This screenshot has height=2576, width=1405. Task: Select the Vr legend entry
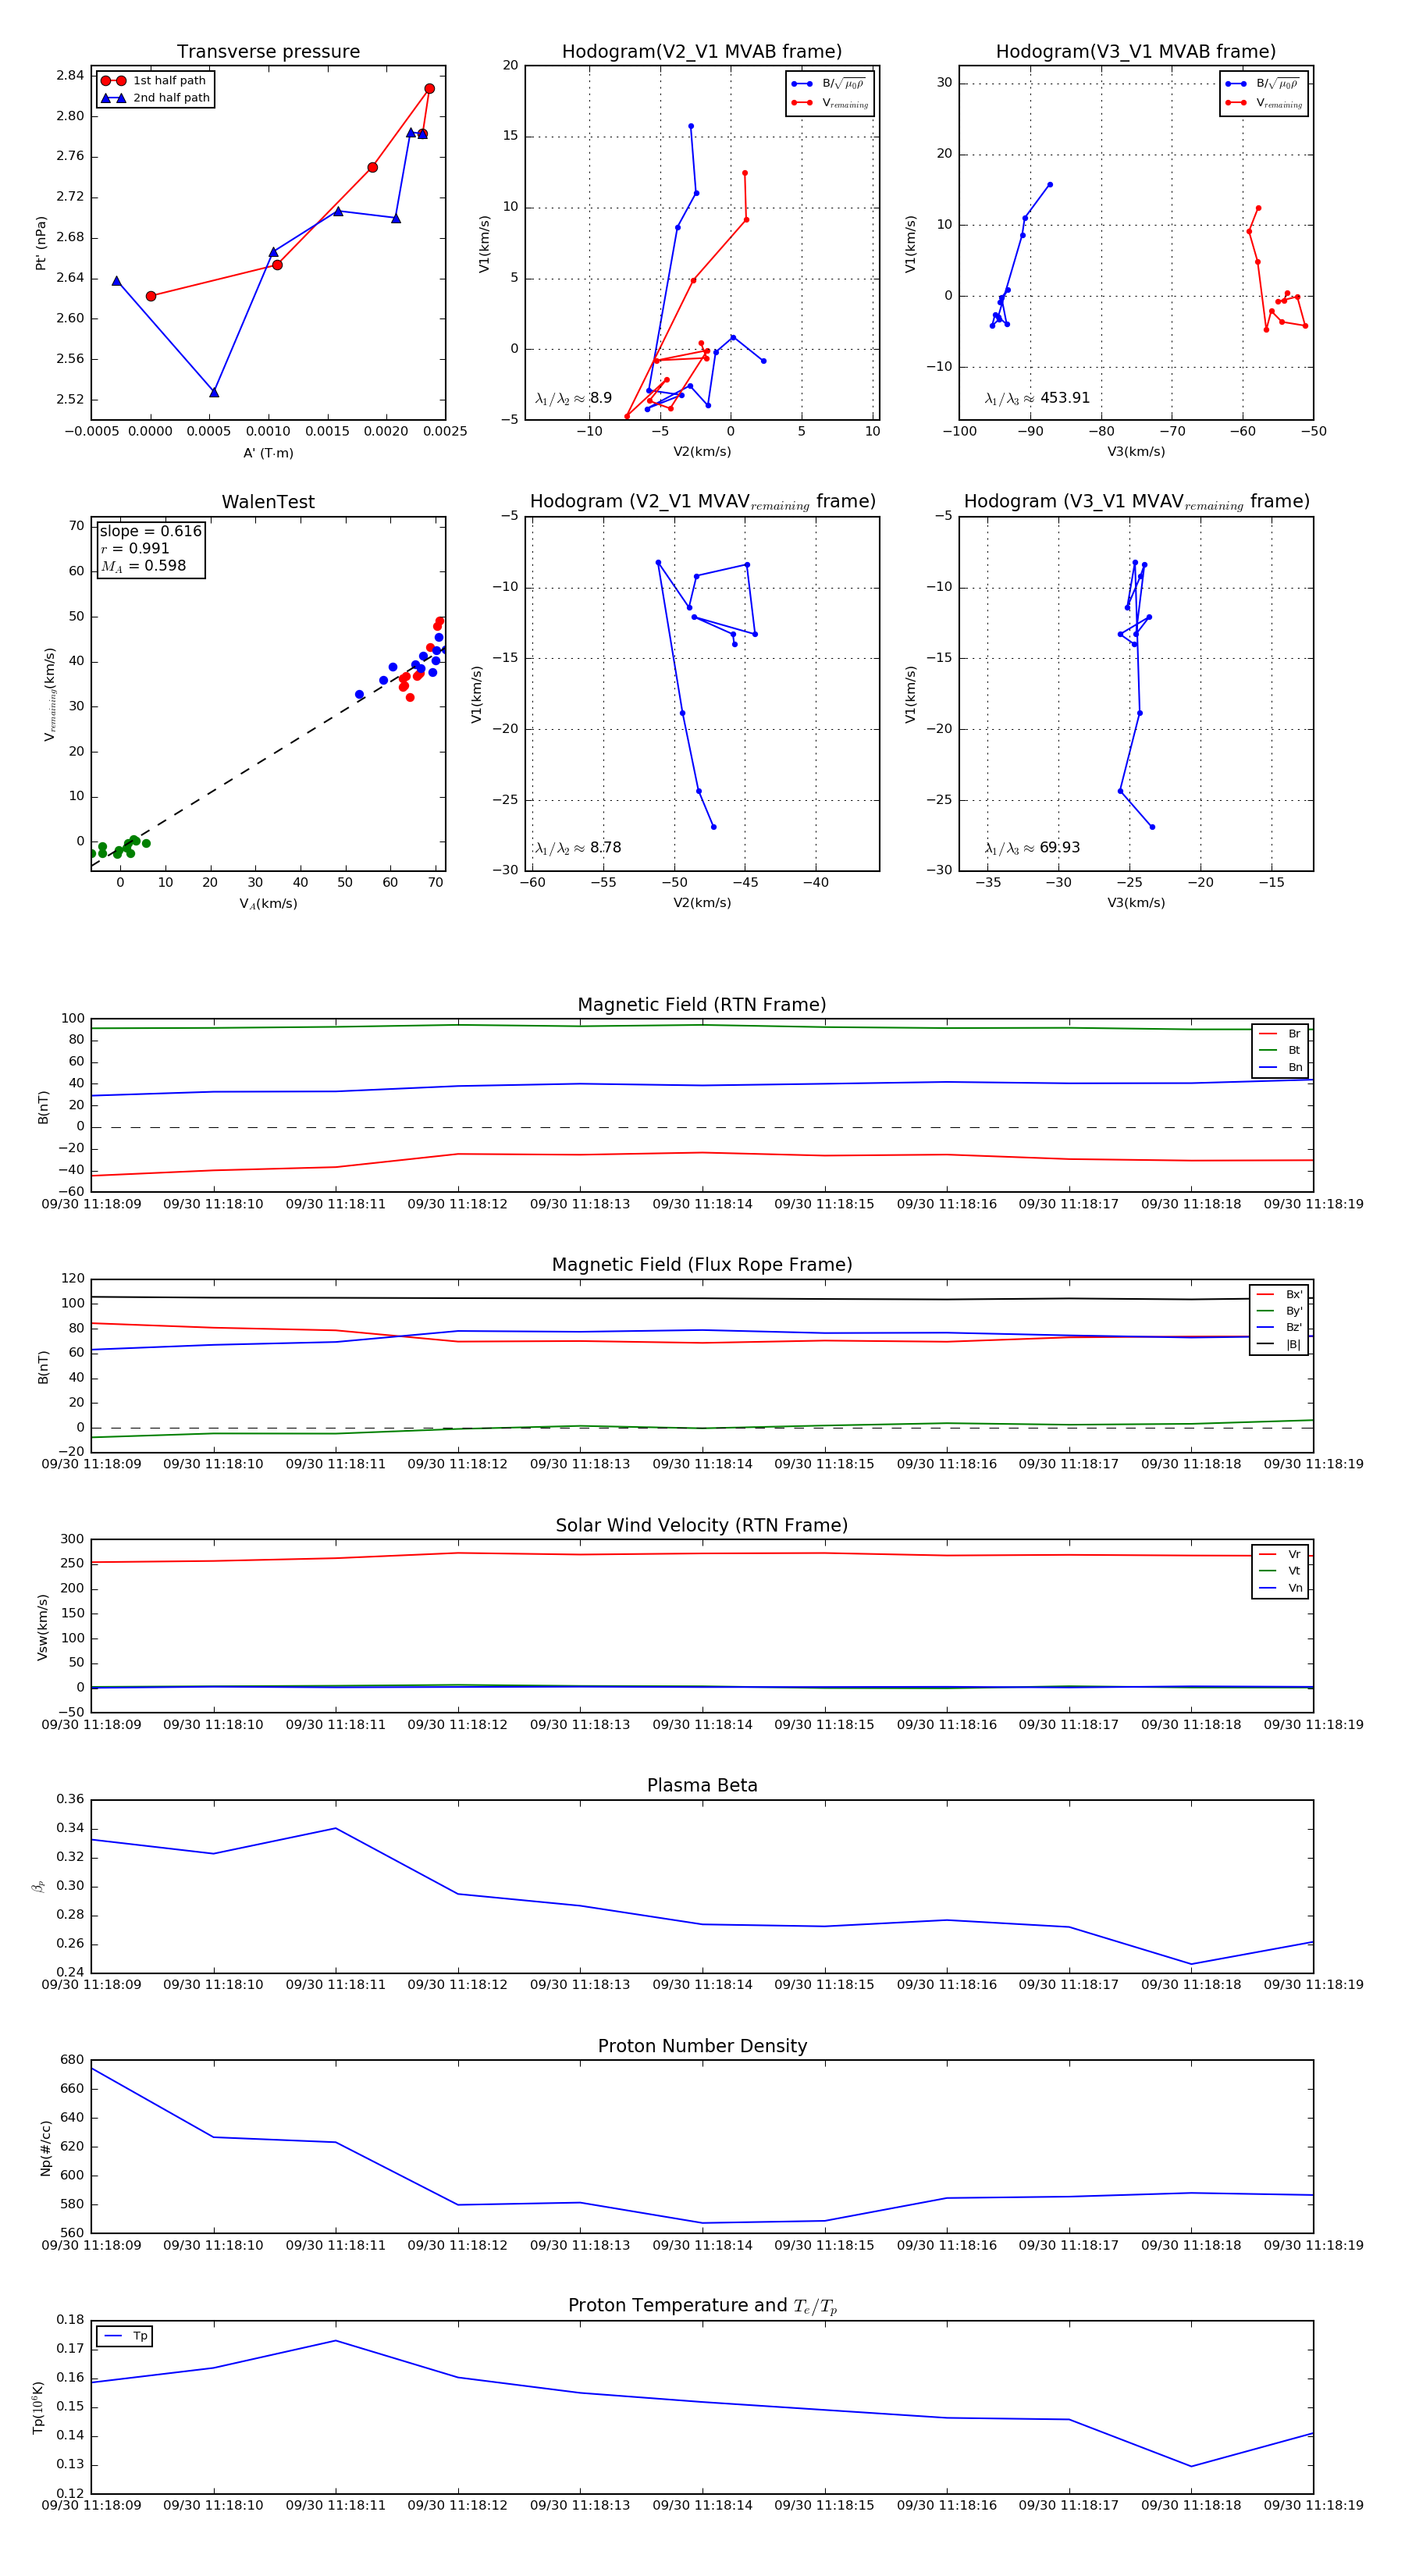click(x=1280, y=1555)
